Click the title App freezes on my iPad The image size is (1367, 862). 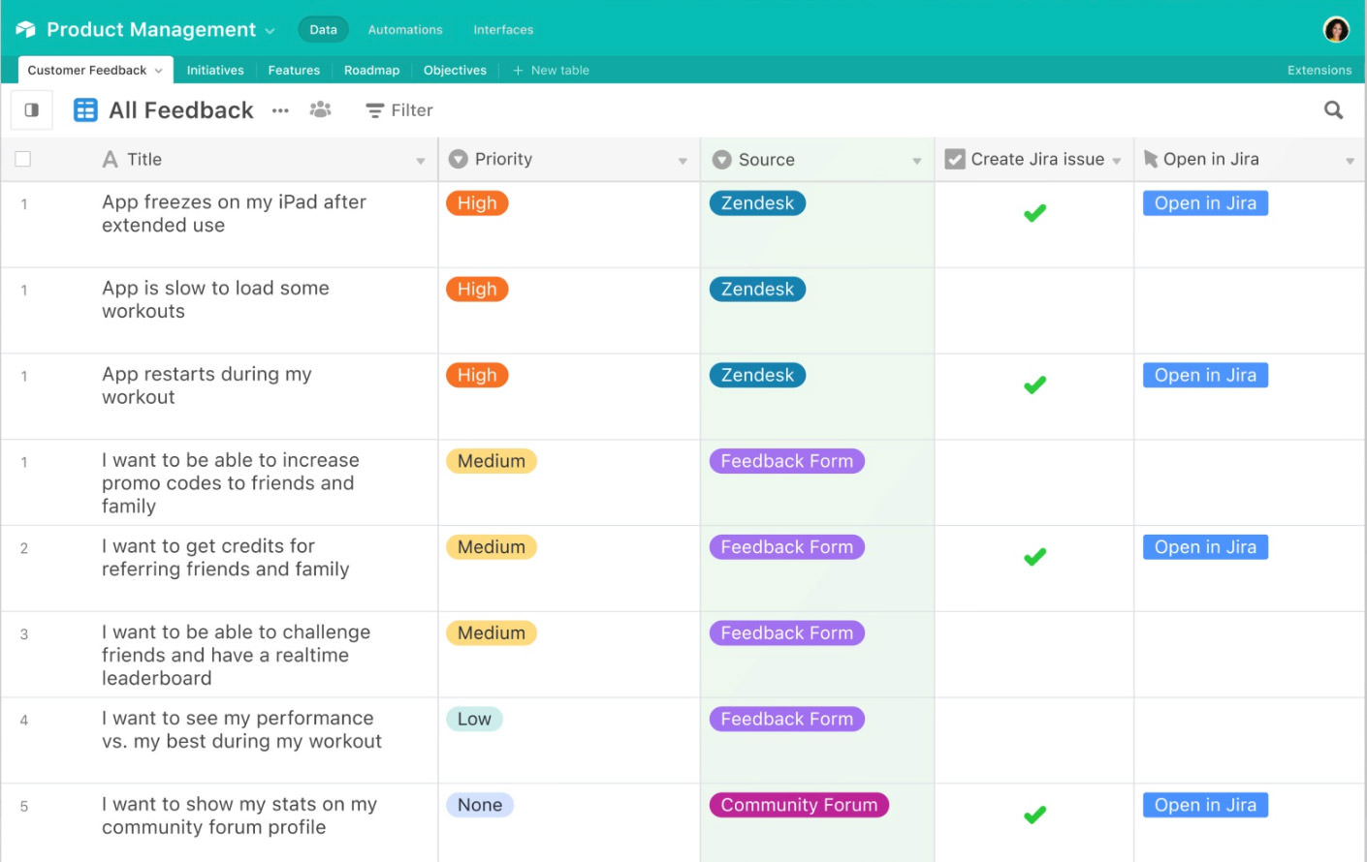[x=234, y=213]
